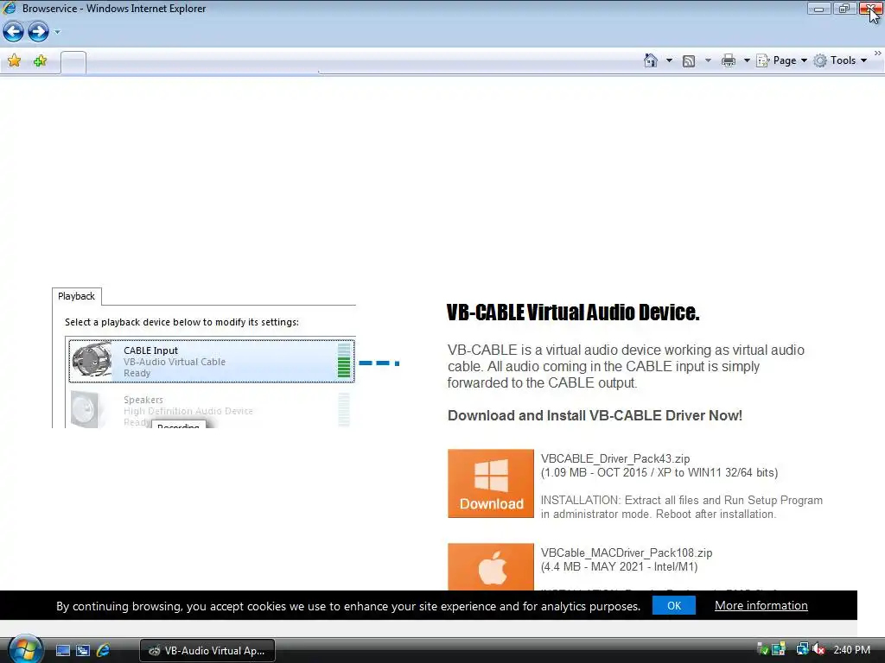Accept cookies with the OK button
This screenshot has width=885, height=663.
[674, 605]
